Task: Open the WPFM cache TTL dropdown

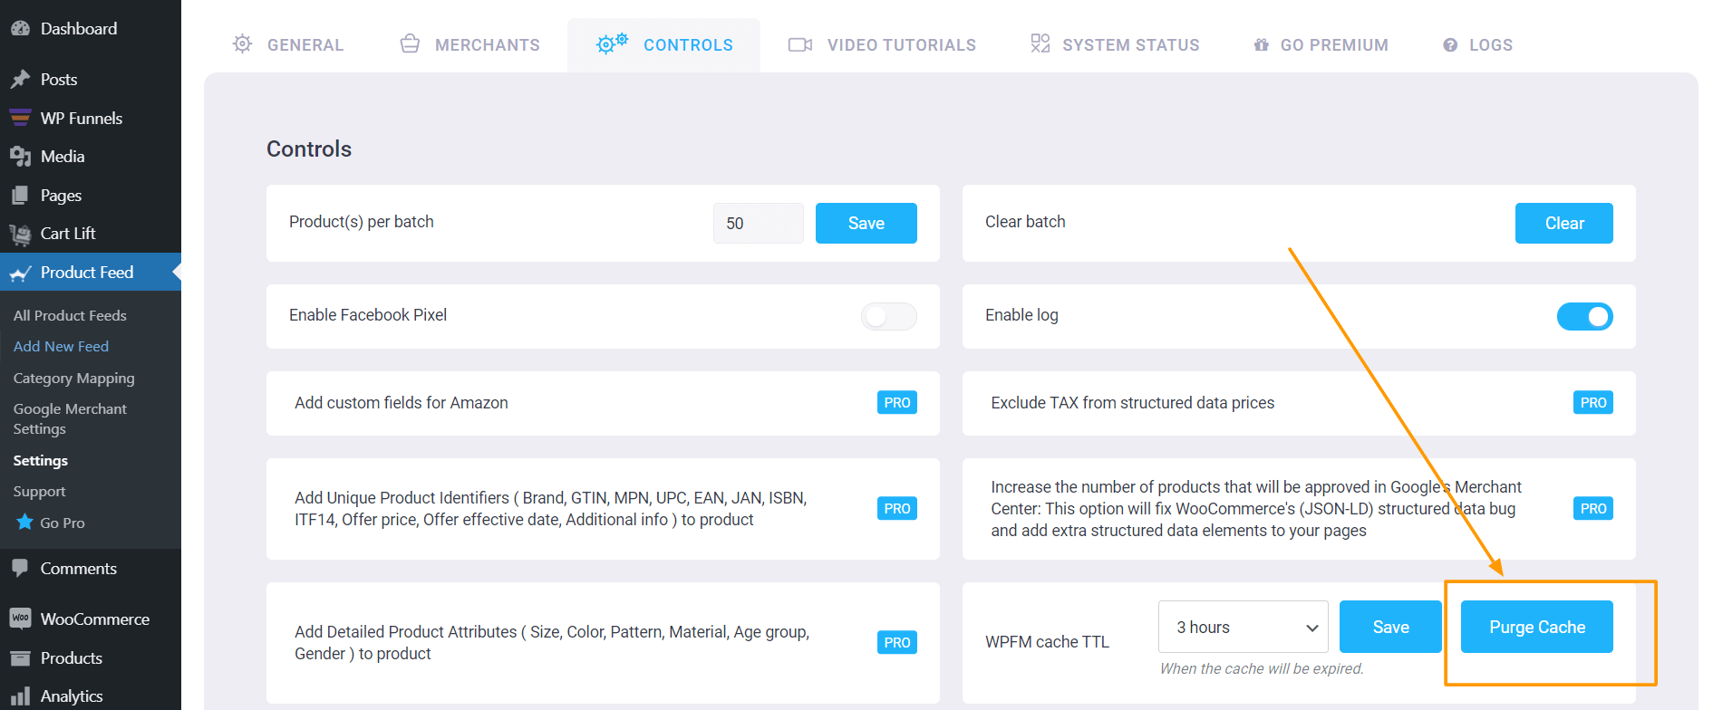Action: (x=1243, y=627)
